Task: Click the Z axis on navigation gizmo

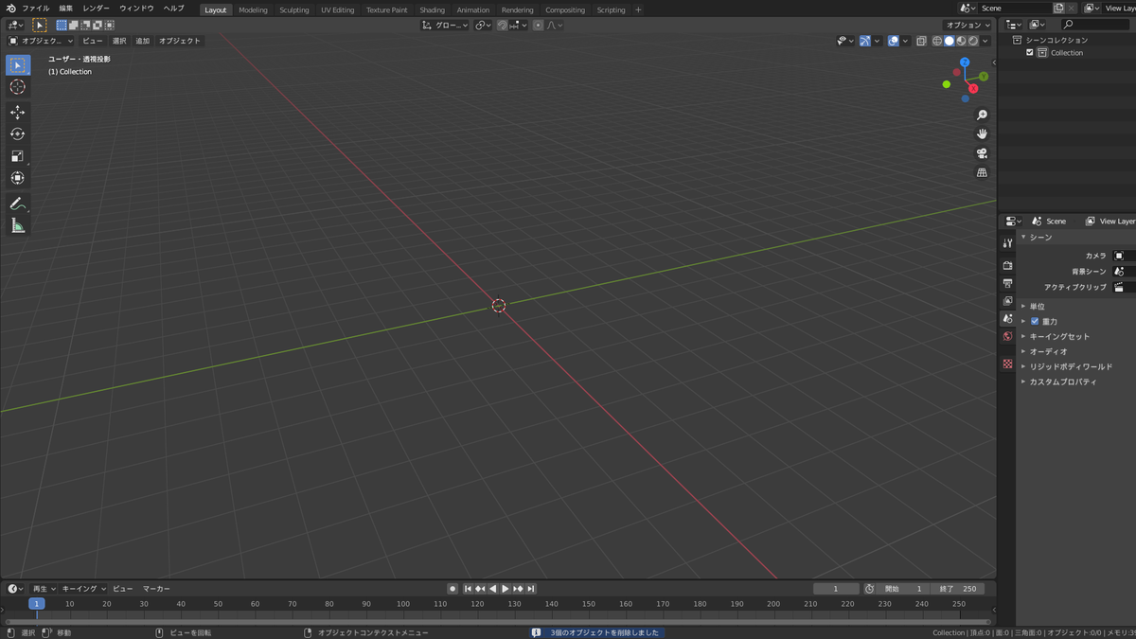Action: 965,62
